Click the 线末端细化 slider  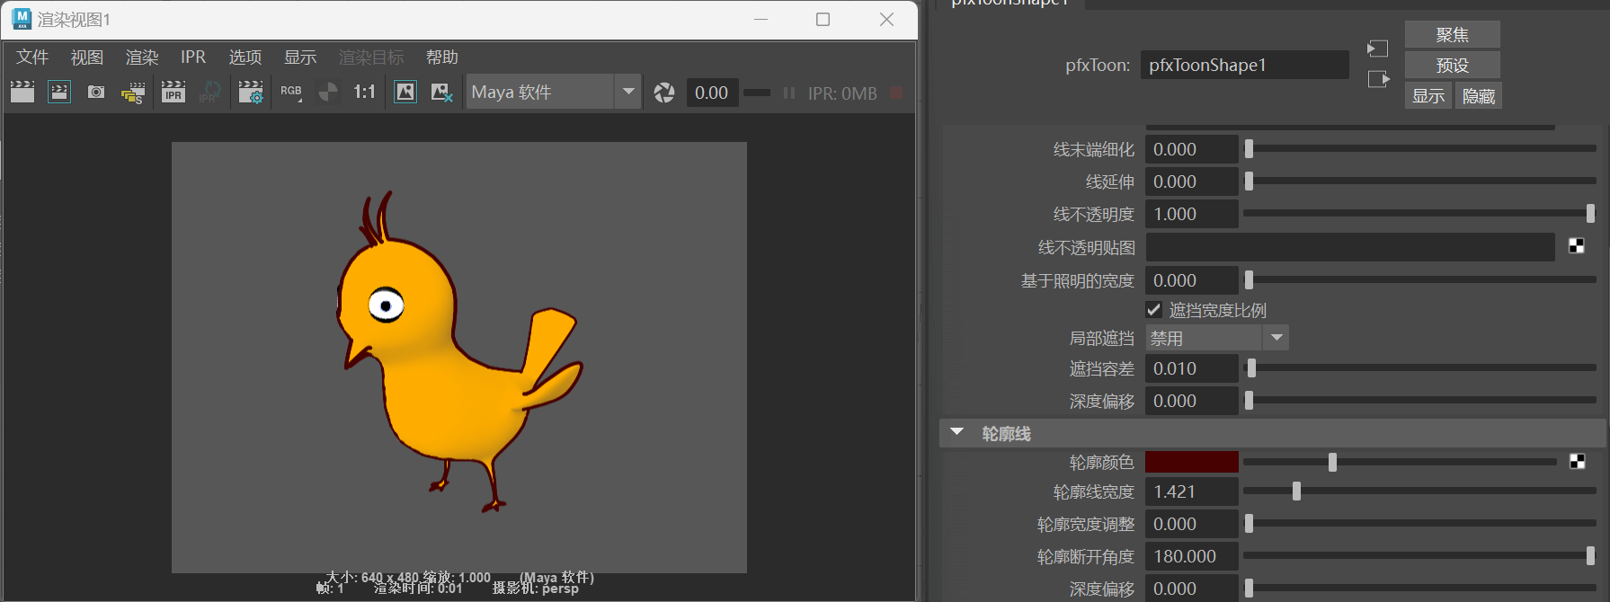pyautogui.click(x=1419, y=149)
